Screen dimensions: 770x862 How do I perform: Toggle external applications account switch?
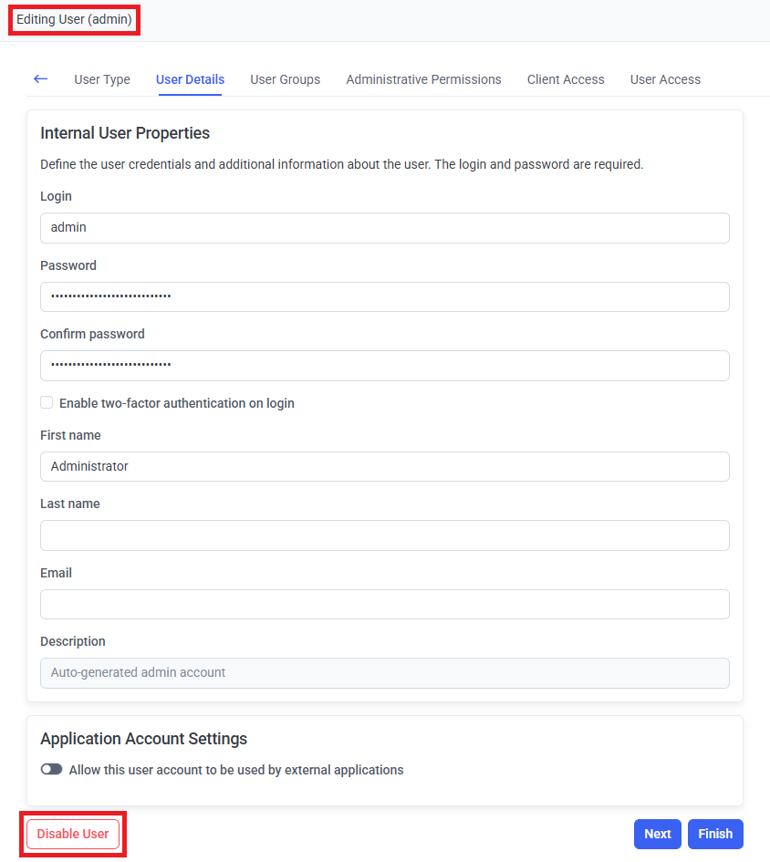coord(52,770)
